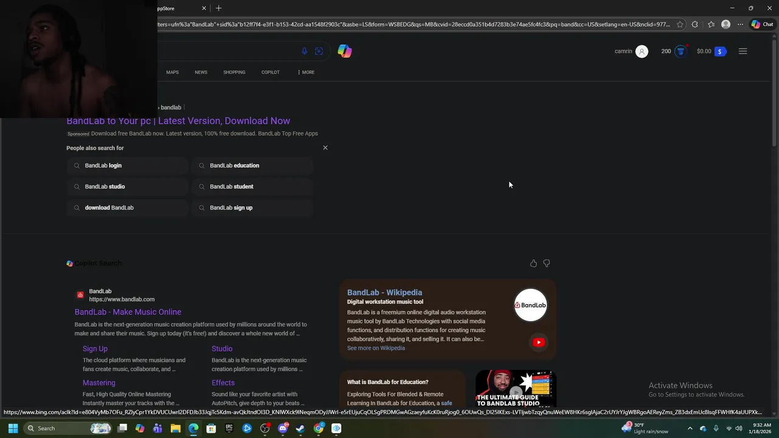
Task: Open the NEWS search tab
Action: (x=201, y=72)
